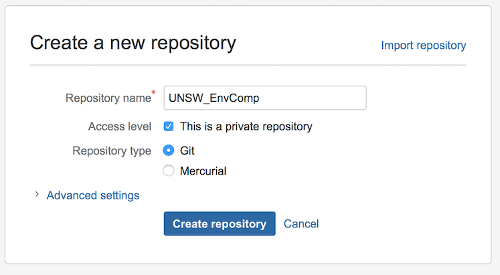Screen dimensions: 500x275
Task: Click the Cancel link
Action: click(x=301, y=223)
